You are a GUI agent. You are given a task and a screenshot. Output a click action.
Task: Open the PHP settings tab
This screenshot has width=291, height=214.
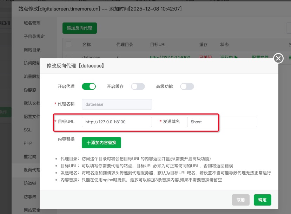[x=28, y=143]
